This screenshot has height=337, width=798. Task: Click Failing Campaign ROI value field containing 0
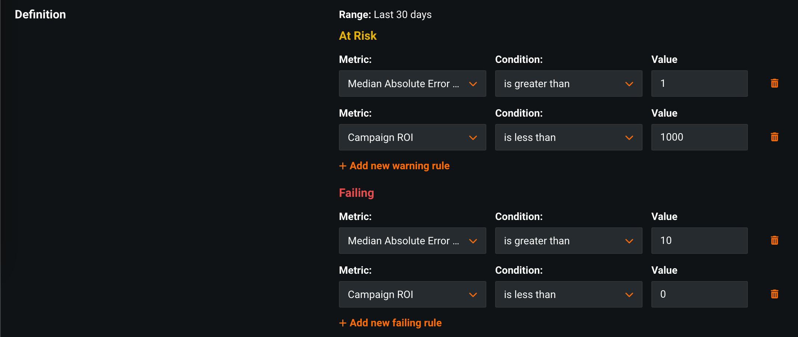coord(699,294)
